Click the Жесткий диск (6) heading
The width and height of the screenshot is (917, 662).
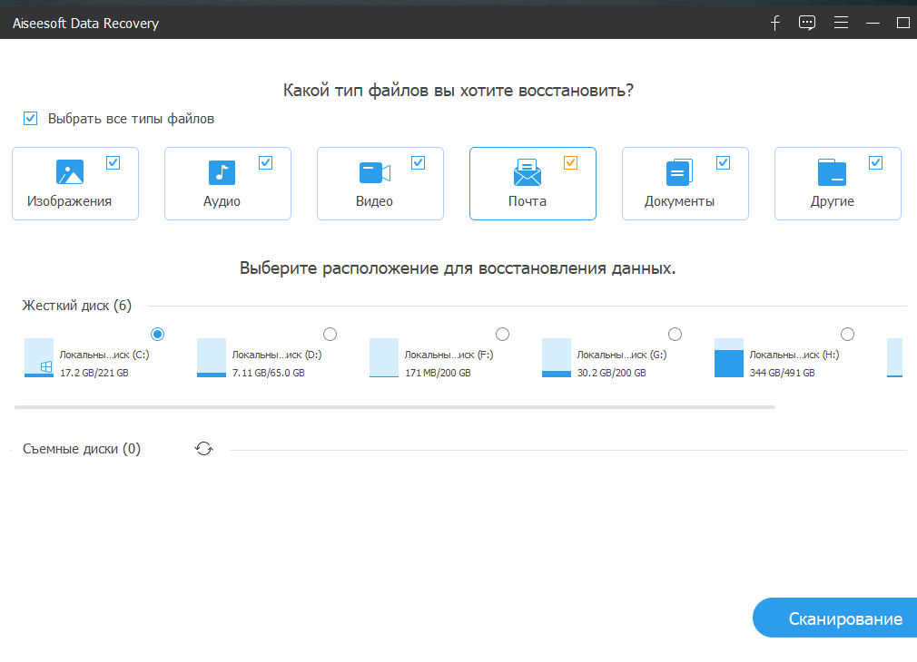click(x=76, y=306)
